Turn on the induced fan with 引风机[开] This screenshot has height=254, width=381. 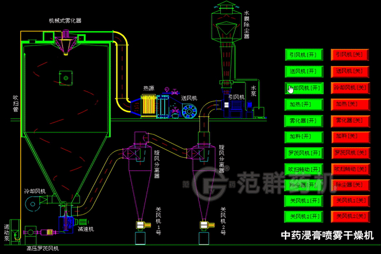click(x=303, y=55)
